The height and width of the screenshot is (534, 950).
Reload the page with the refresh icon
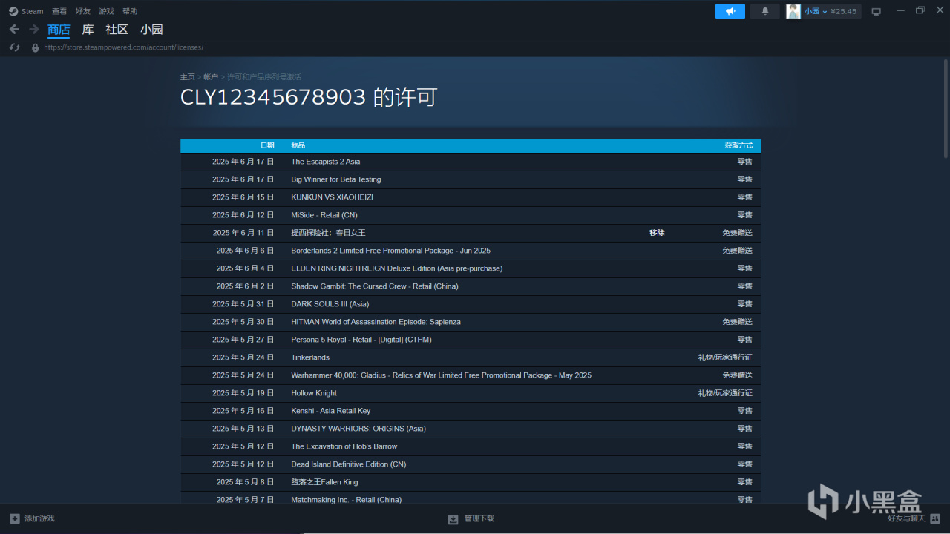click(x=14, y=47)
